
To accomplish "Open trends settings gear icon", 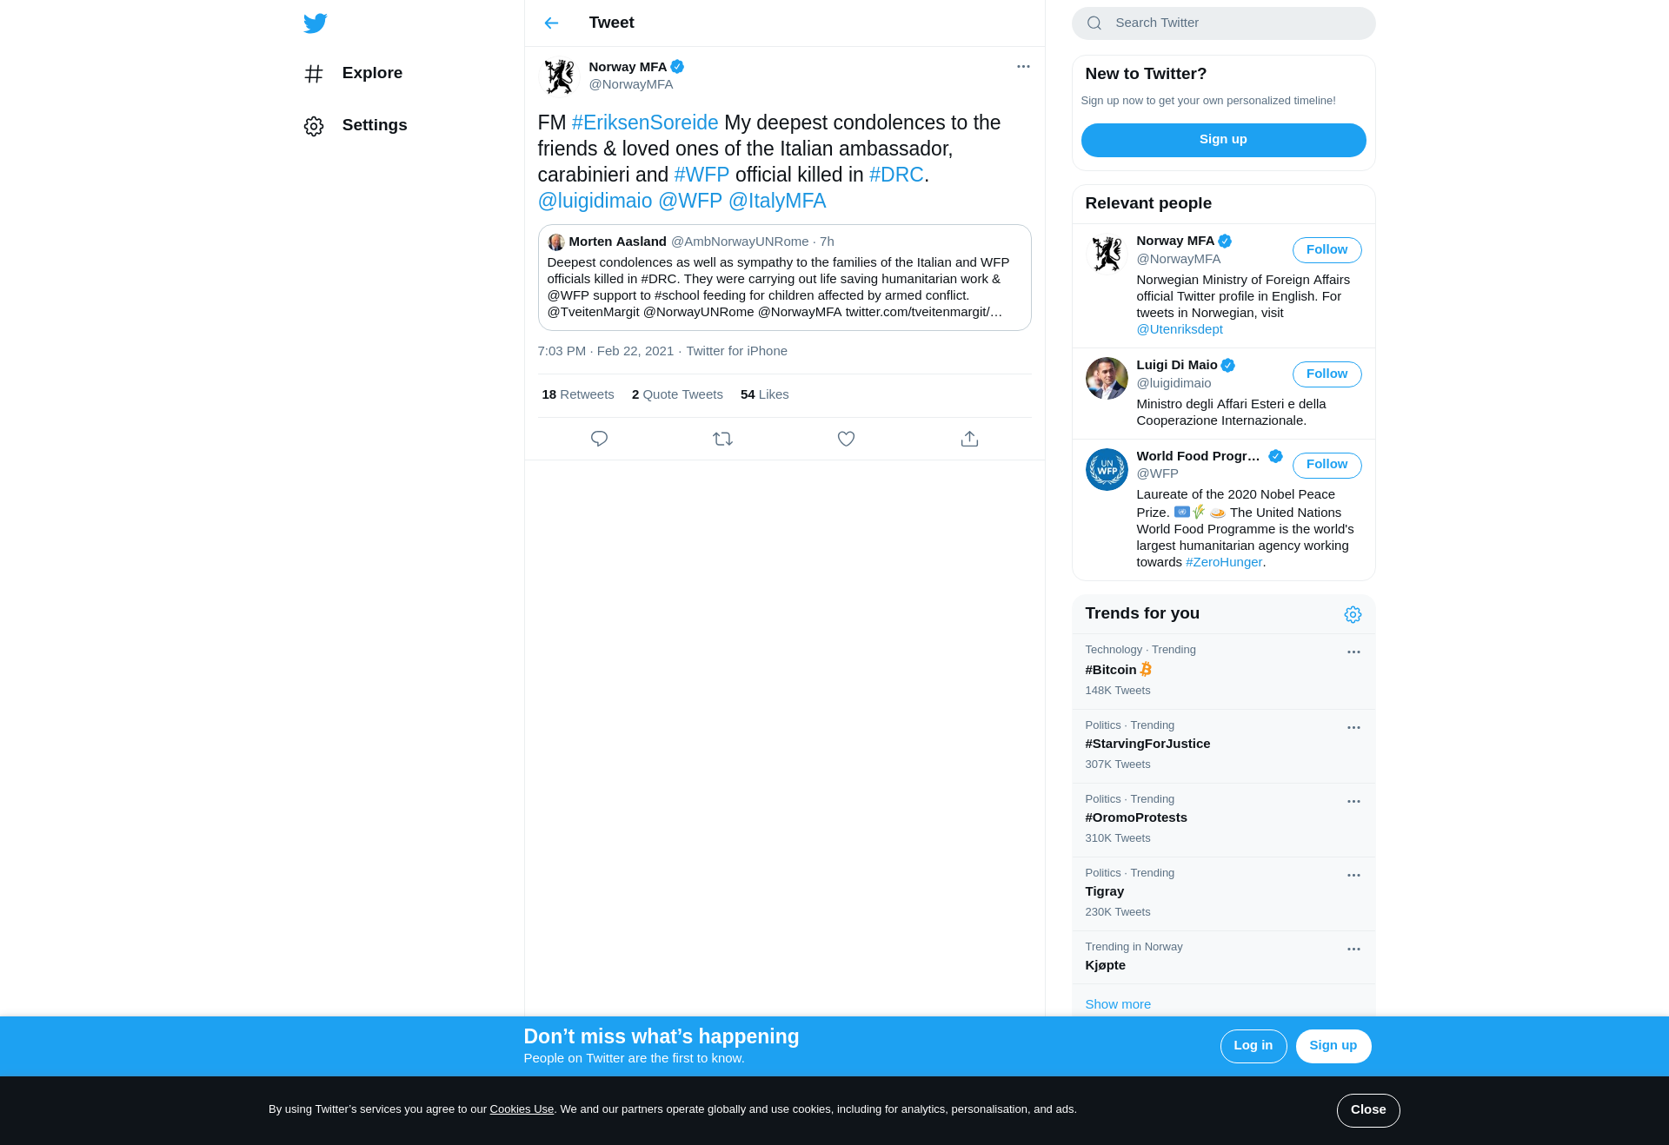I will [x=1353, y=614].
